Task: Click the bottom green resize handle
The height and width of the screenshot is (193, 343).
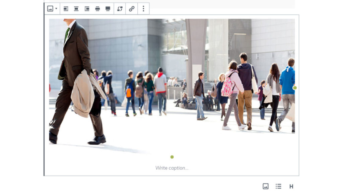Action: click(x=172, y=157)
